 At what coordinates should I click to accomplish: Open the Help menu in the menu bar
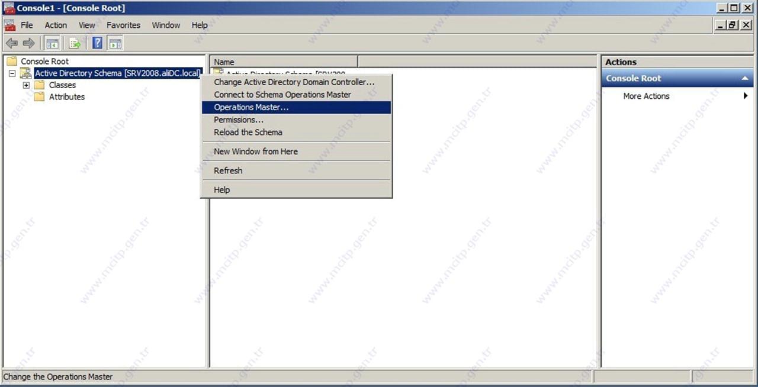tap(200, 25)
